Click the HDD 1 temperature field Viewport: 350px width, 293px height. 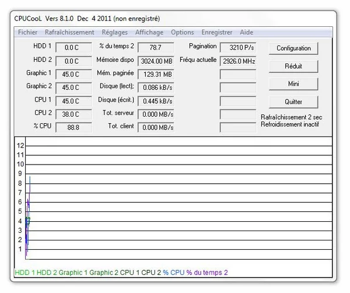tap(73, 47)
